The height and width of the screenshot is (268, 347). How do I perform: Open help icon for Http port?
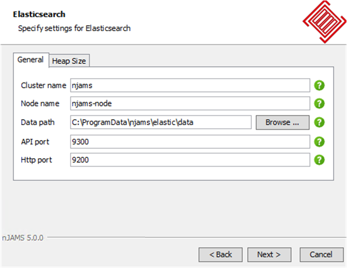coord(319,160)
